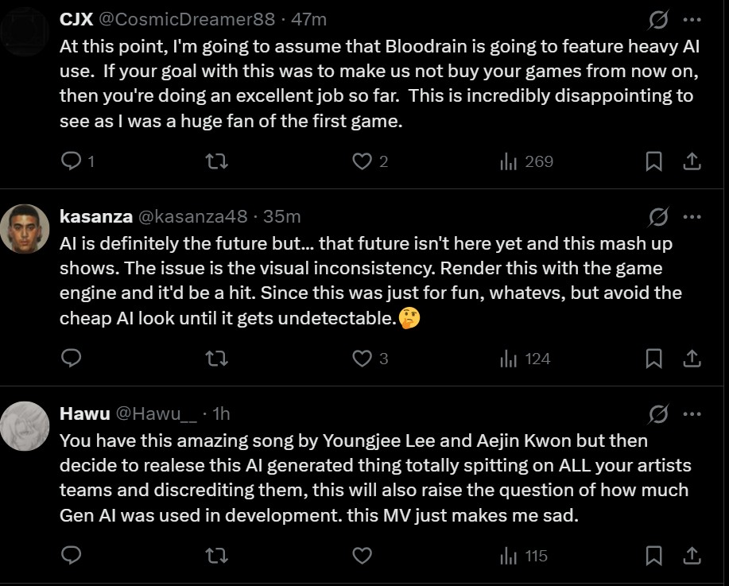Open more options on Hawu's tweet
This screenshot has width=729, height=586.
pyautogui.click(x=692, y=414)
